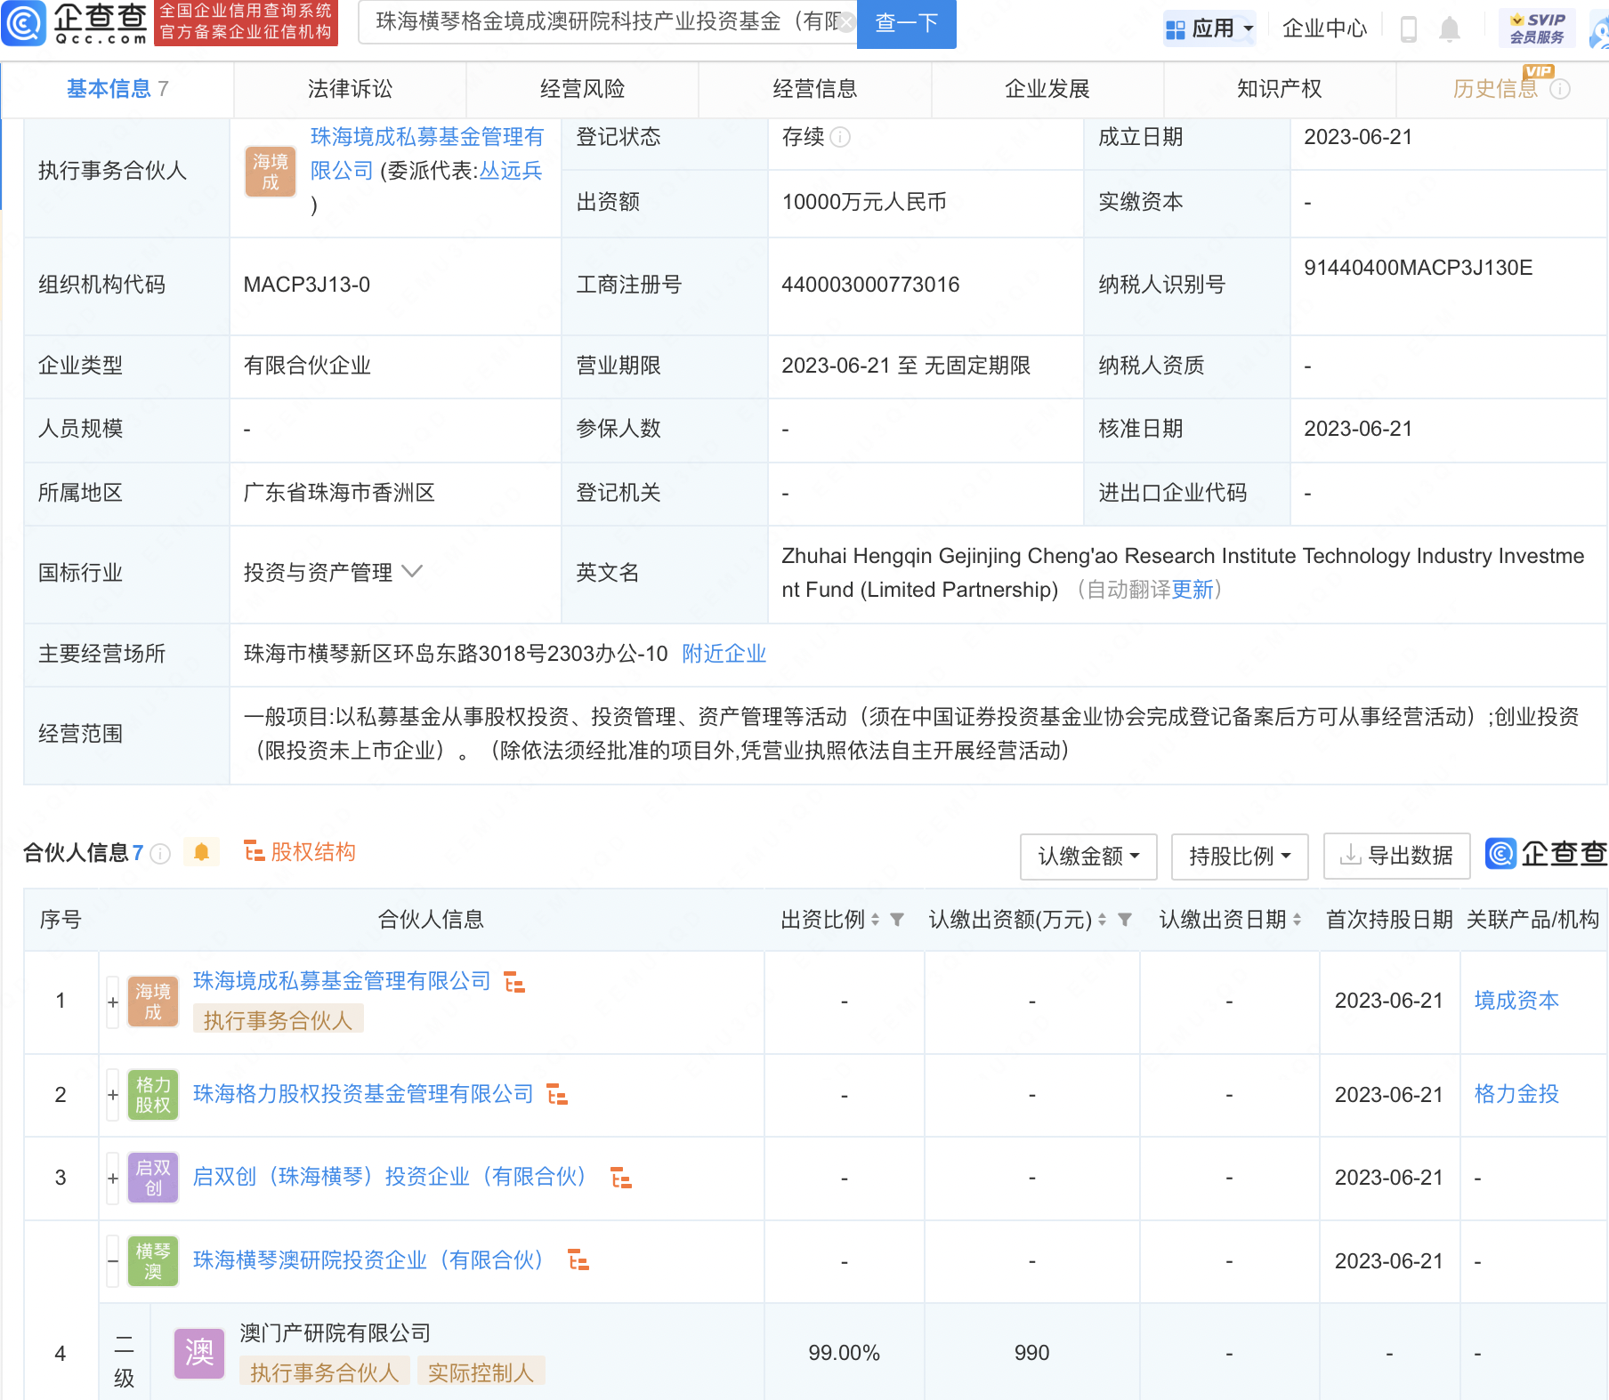Switch to 企业发展 tab
This screenshot has height=1400, width=1609.
(1047, 89)
